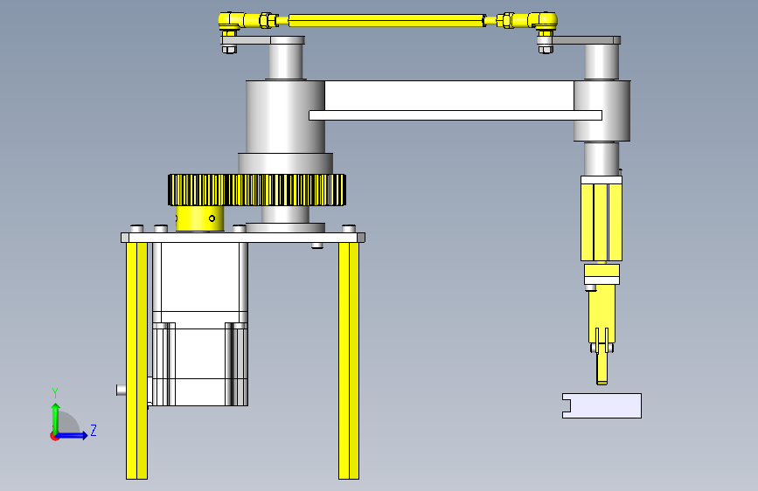Select the white stepper motor body

point(200,324)
